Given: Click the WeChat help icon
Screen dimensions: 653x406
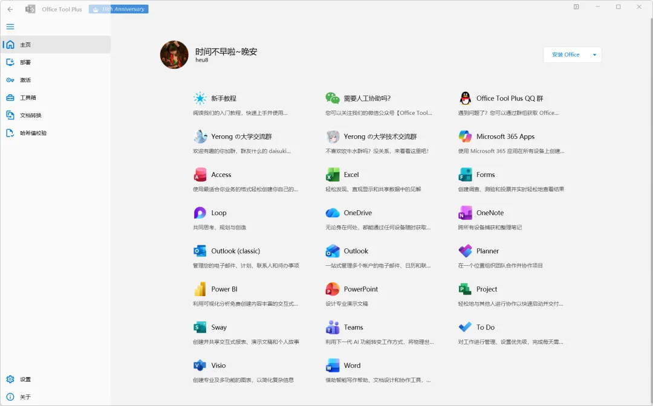Looking at the screenshot, I should point(333,98).
